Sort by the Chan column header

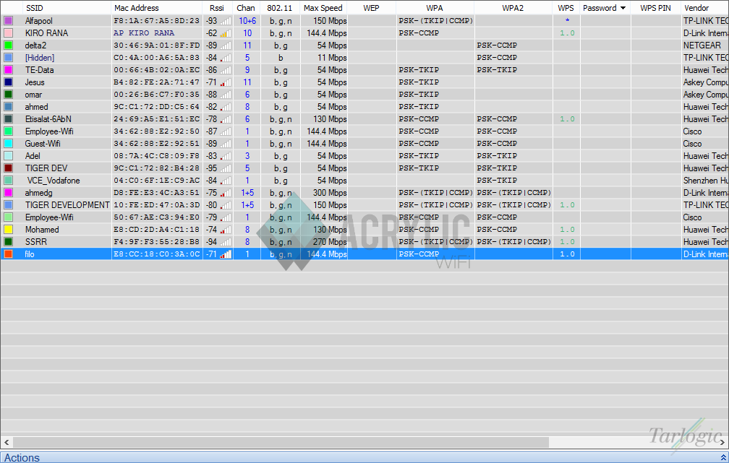coord(246,8)
